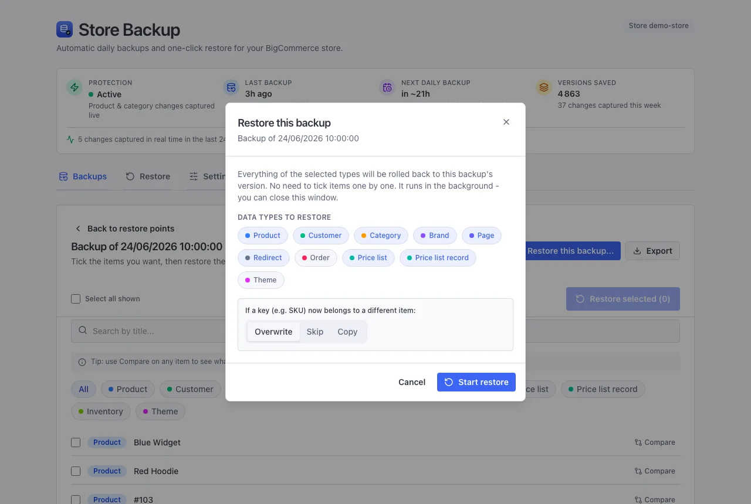
Task: Toggle the Page data type chip
Action: (482, 236)
